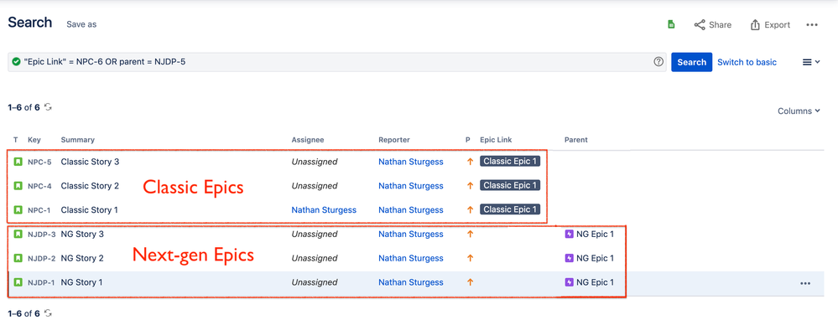Open the green Sheets export icon
This screenshot has height=325, width=838.
tap(671, 24)
